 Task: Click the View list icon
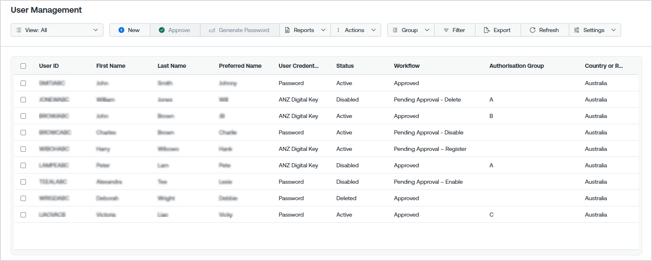click(19, 30)
